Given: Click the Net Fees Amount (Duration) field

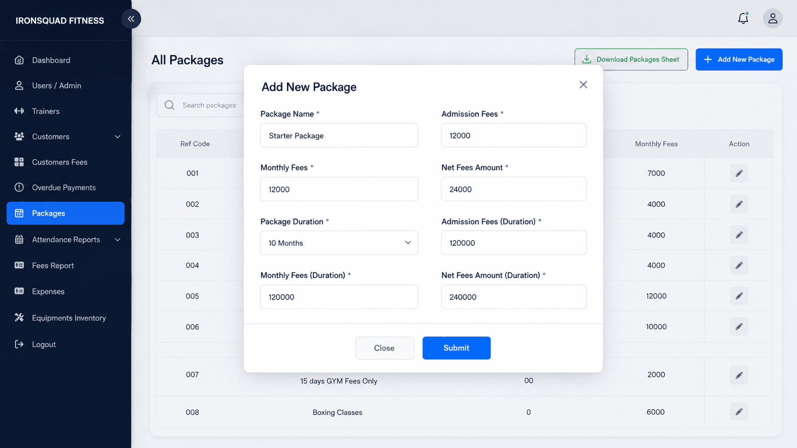Looking at the screenshot, I should click(514, 297).
